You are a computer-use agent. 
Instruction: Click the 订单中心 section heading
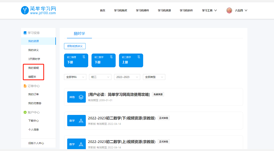(x=34, y=86)
